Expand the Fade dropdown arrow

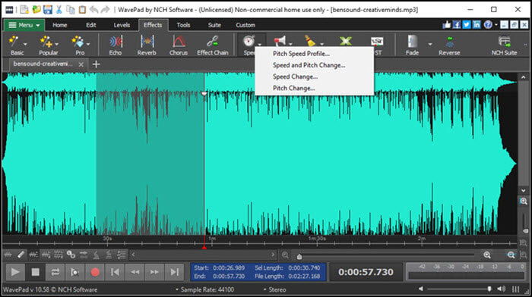point(430,44)
